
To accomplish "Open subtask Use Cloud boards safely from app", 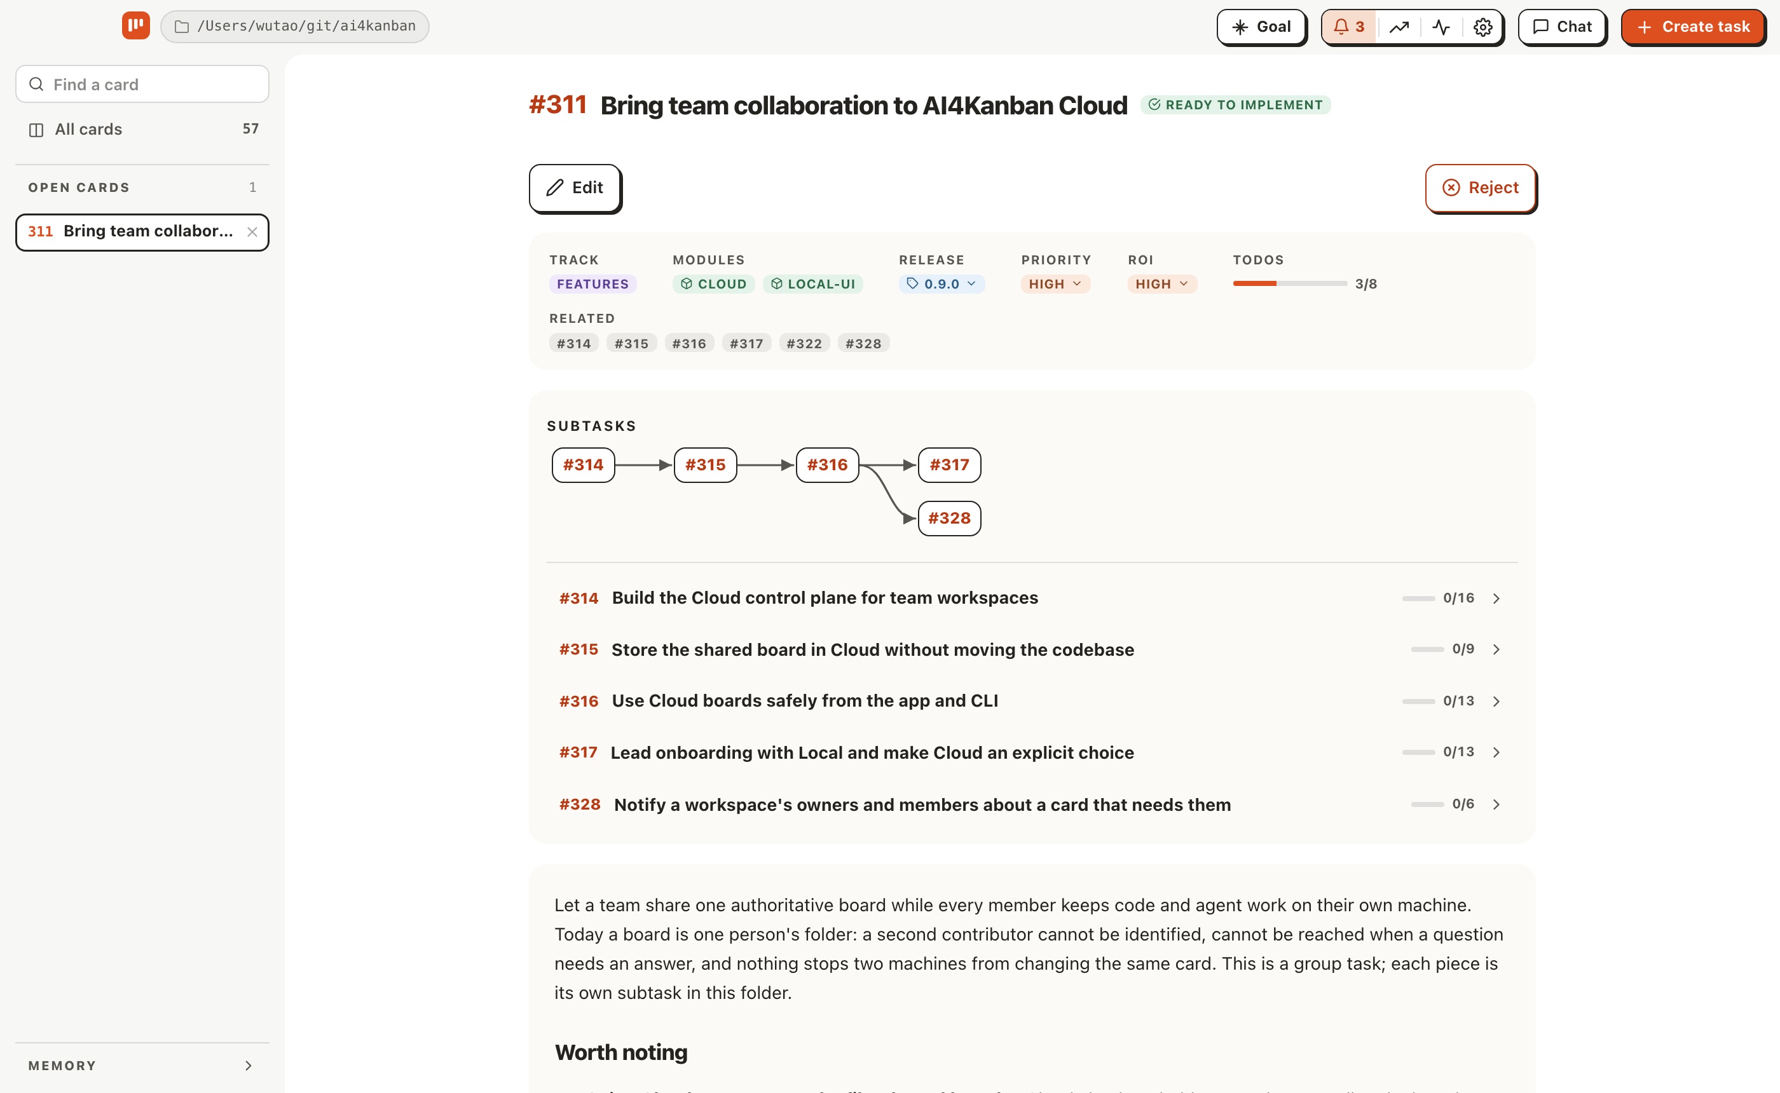I will point(1032,701).
